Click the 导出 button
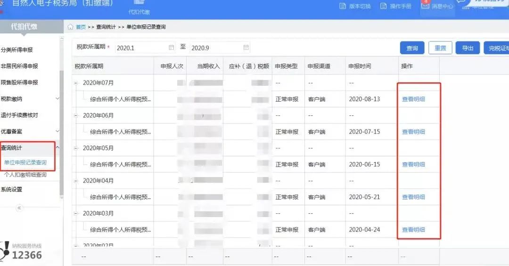 [468, 48]
